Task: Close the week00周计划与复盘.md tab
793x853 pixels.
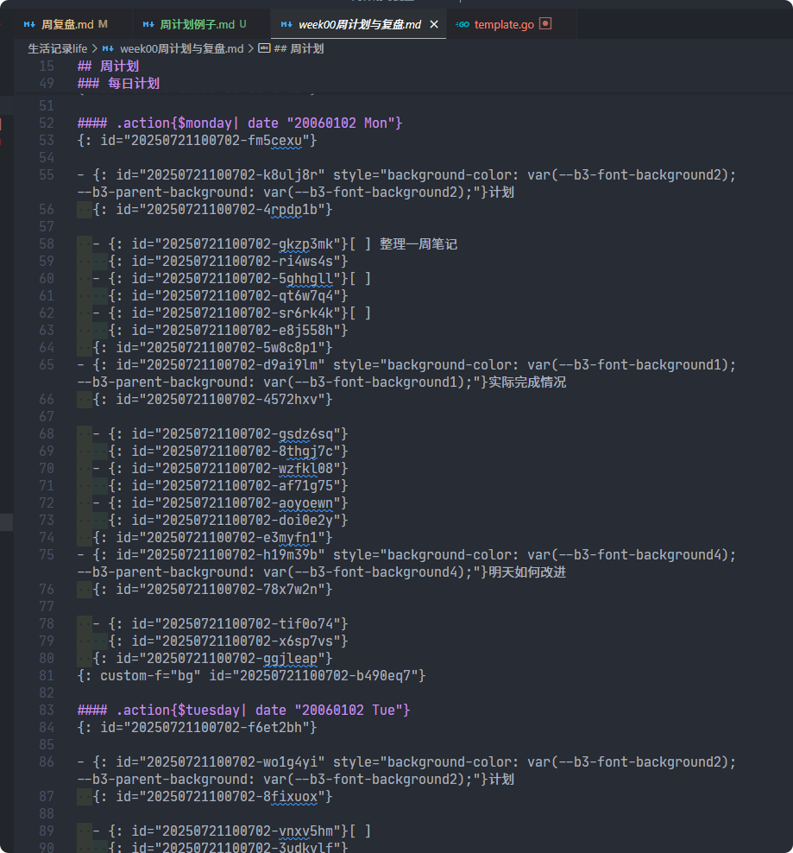Action: pos(434,24)
